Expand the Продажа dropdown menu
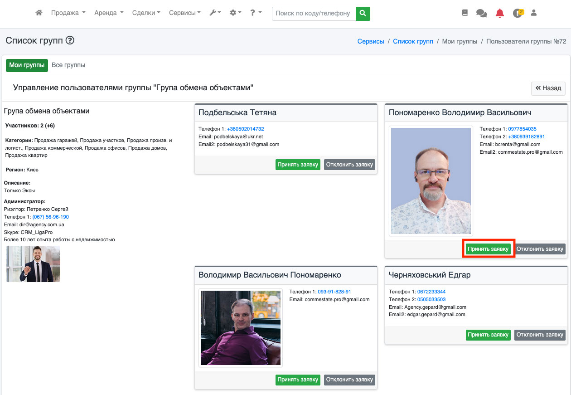The width and height of the screenshot is (571, 395). 68,13
